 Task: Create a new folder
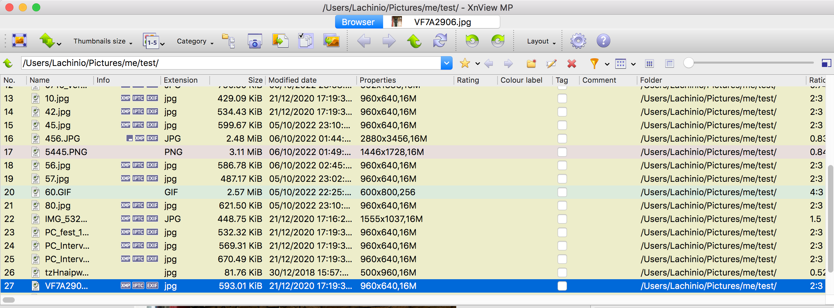[x=531, y=63]
